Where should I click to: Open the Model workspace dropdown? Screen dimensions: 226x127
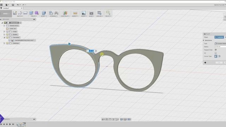tap(6, 14)
